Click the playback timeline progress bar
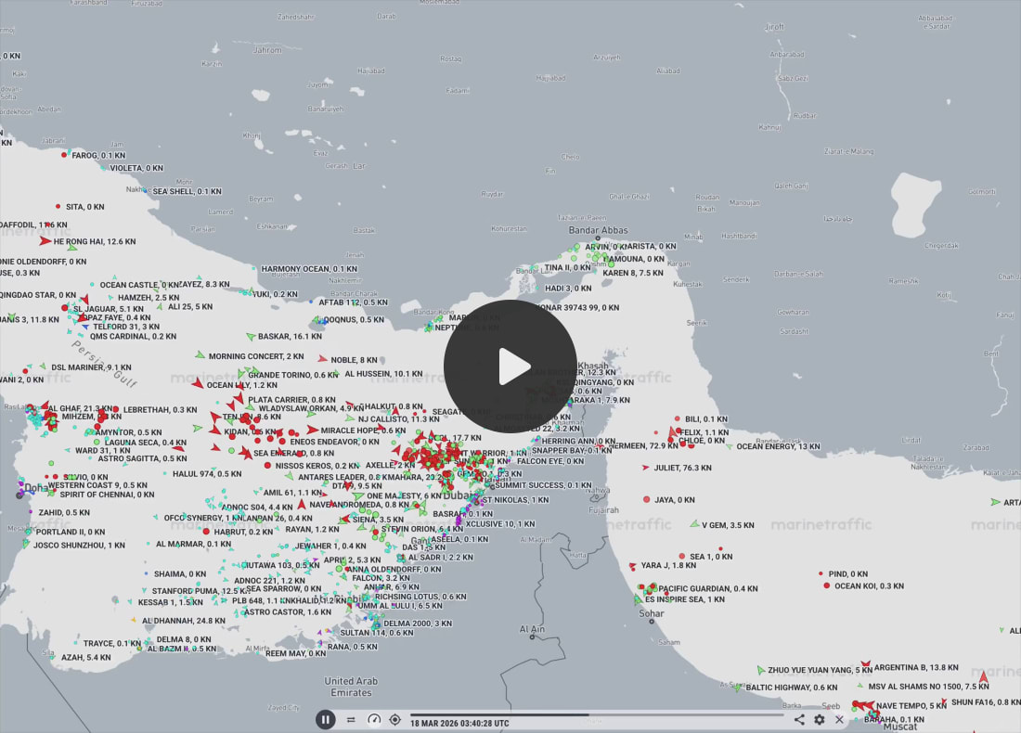Image resolution: width=1021 pixels, height=733 pixels. pos(594,714)
